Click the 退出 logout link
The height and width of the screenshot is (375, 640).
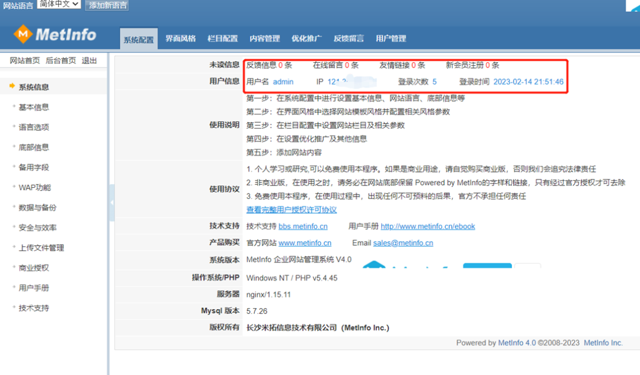(x=89, y=61)
